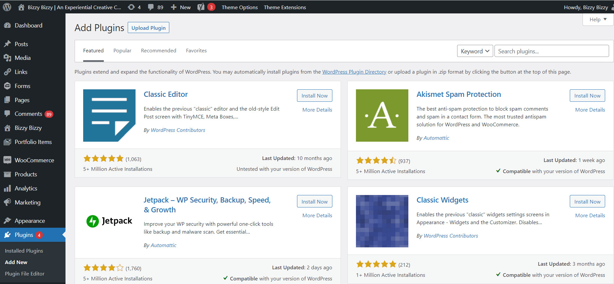The width and height of the screenshot is (614, 284).
Task: Open the Classic Editor title link
Action: click(x=166, y=94)
